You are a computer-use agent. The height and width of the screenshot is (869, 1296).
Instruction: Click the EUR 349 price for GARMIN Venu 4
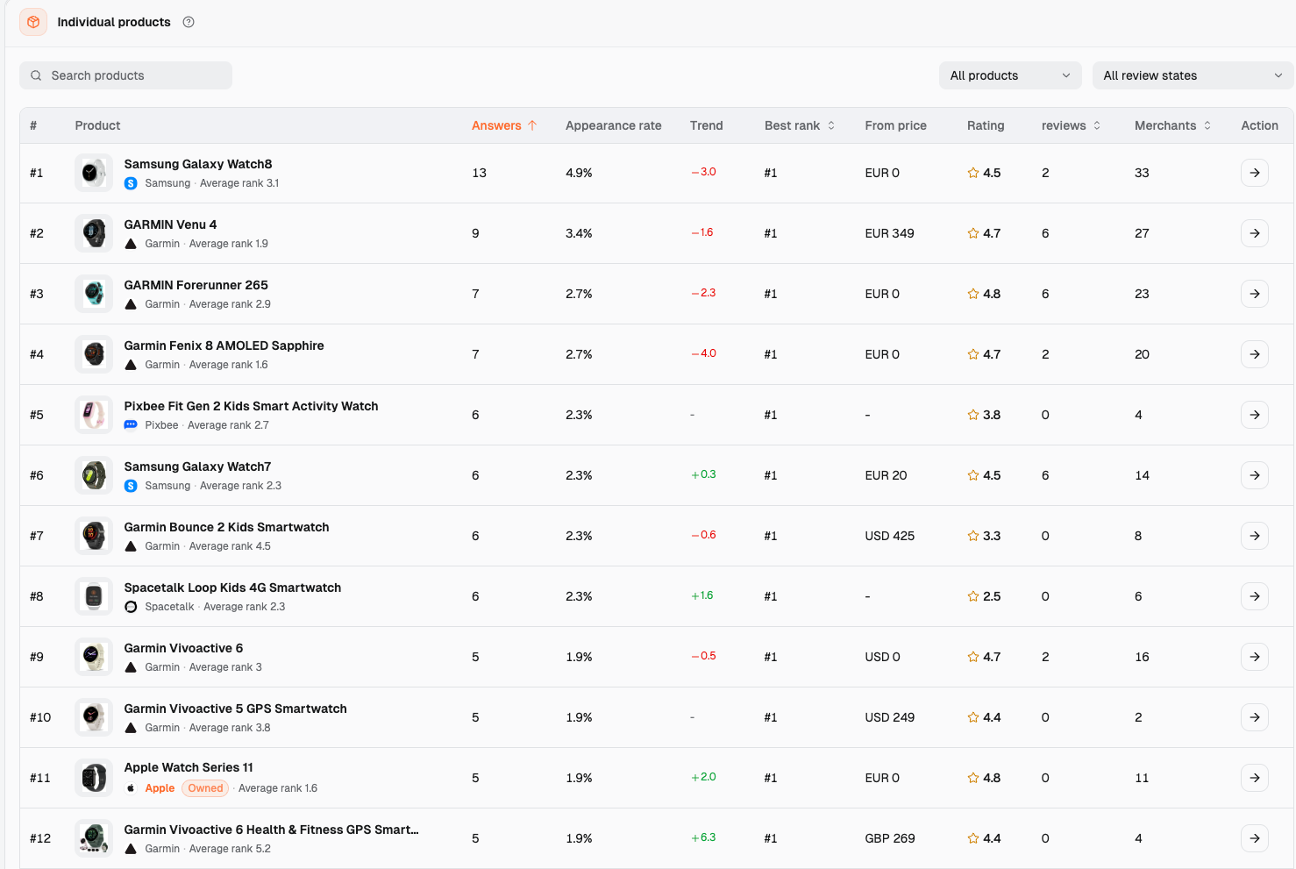click(x=889, y=233)
